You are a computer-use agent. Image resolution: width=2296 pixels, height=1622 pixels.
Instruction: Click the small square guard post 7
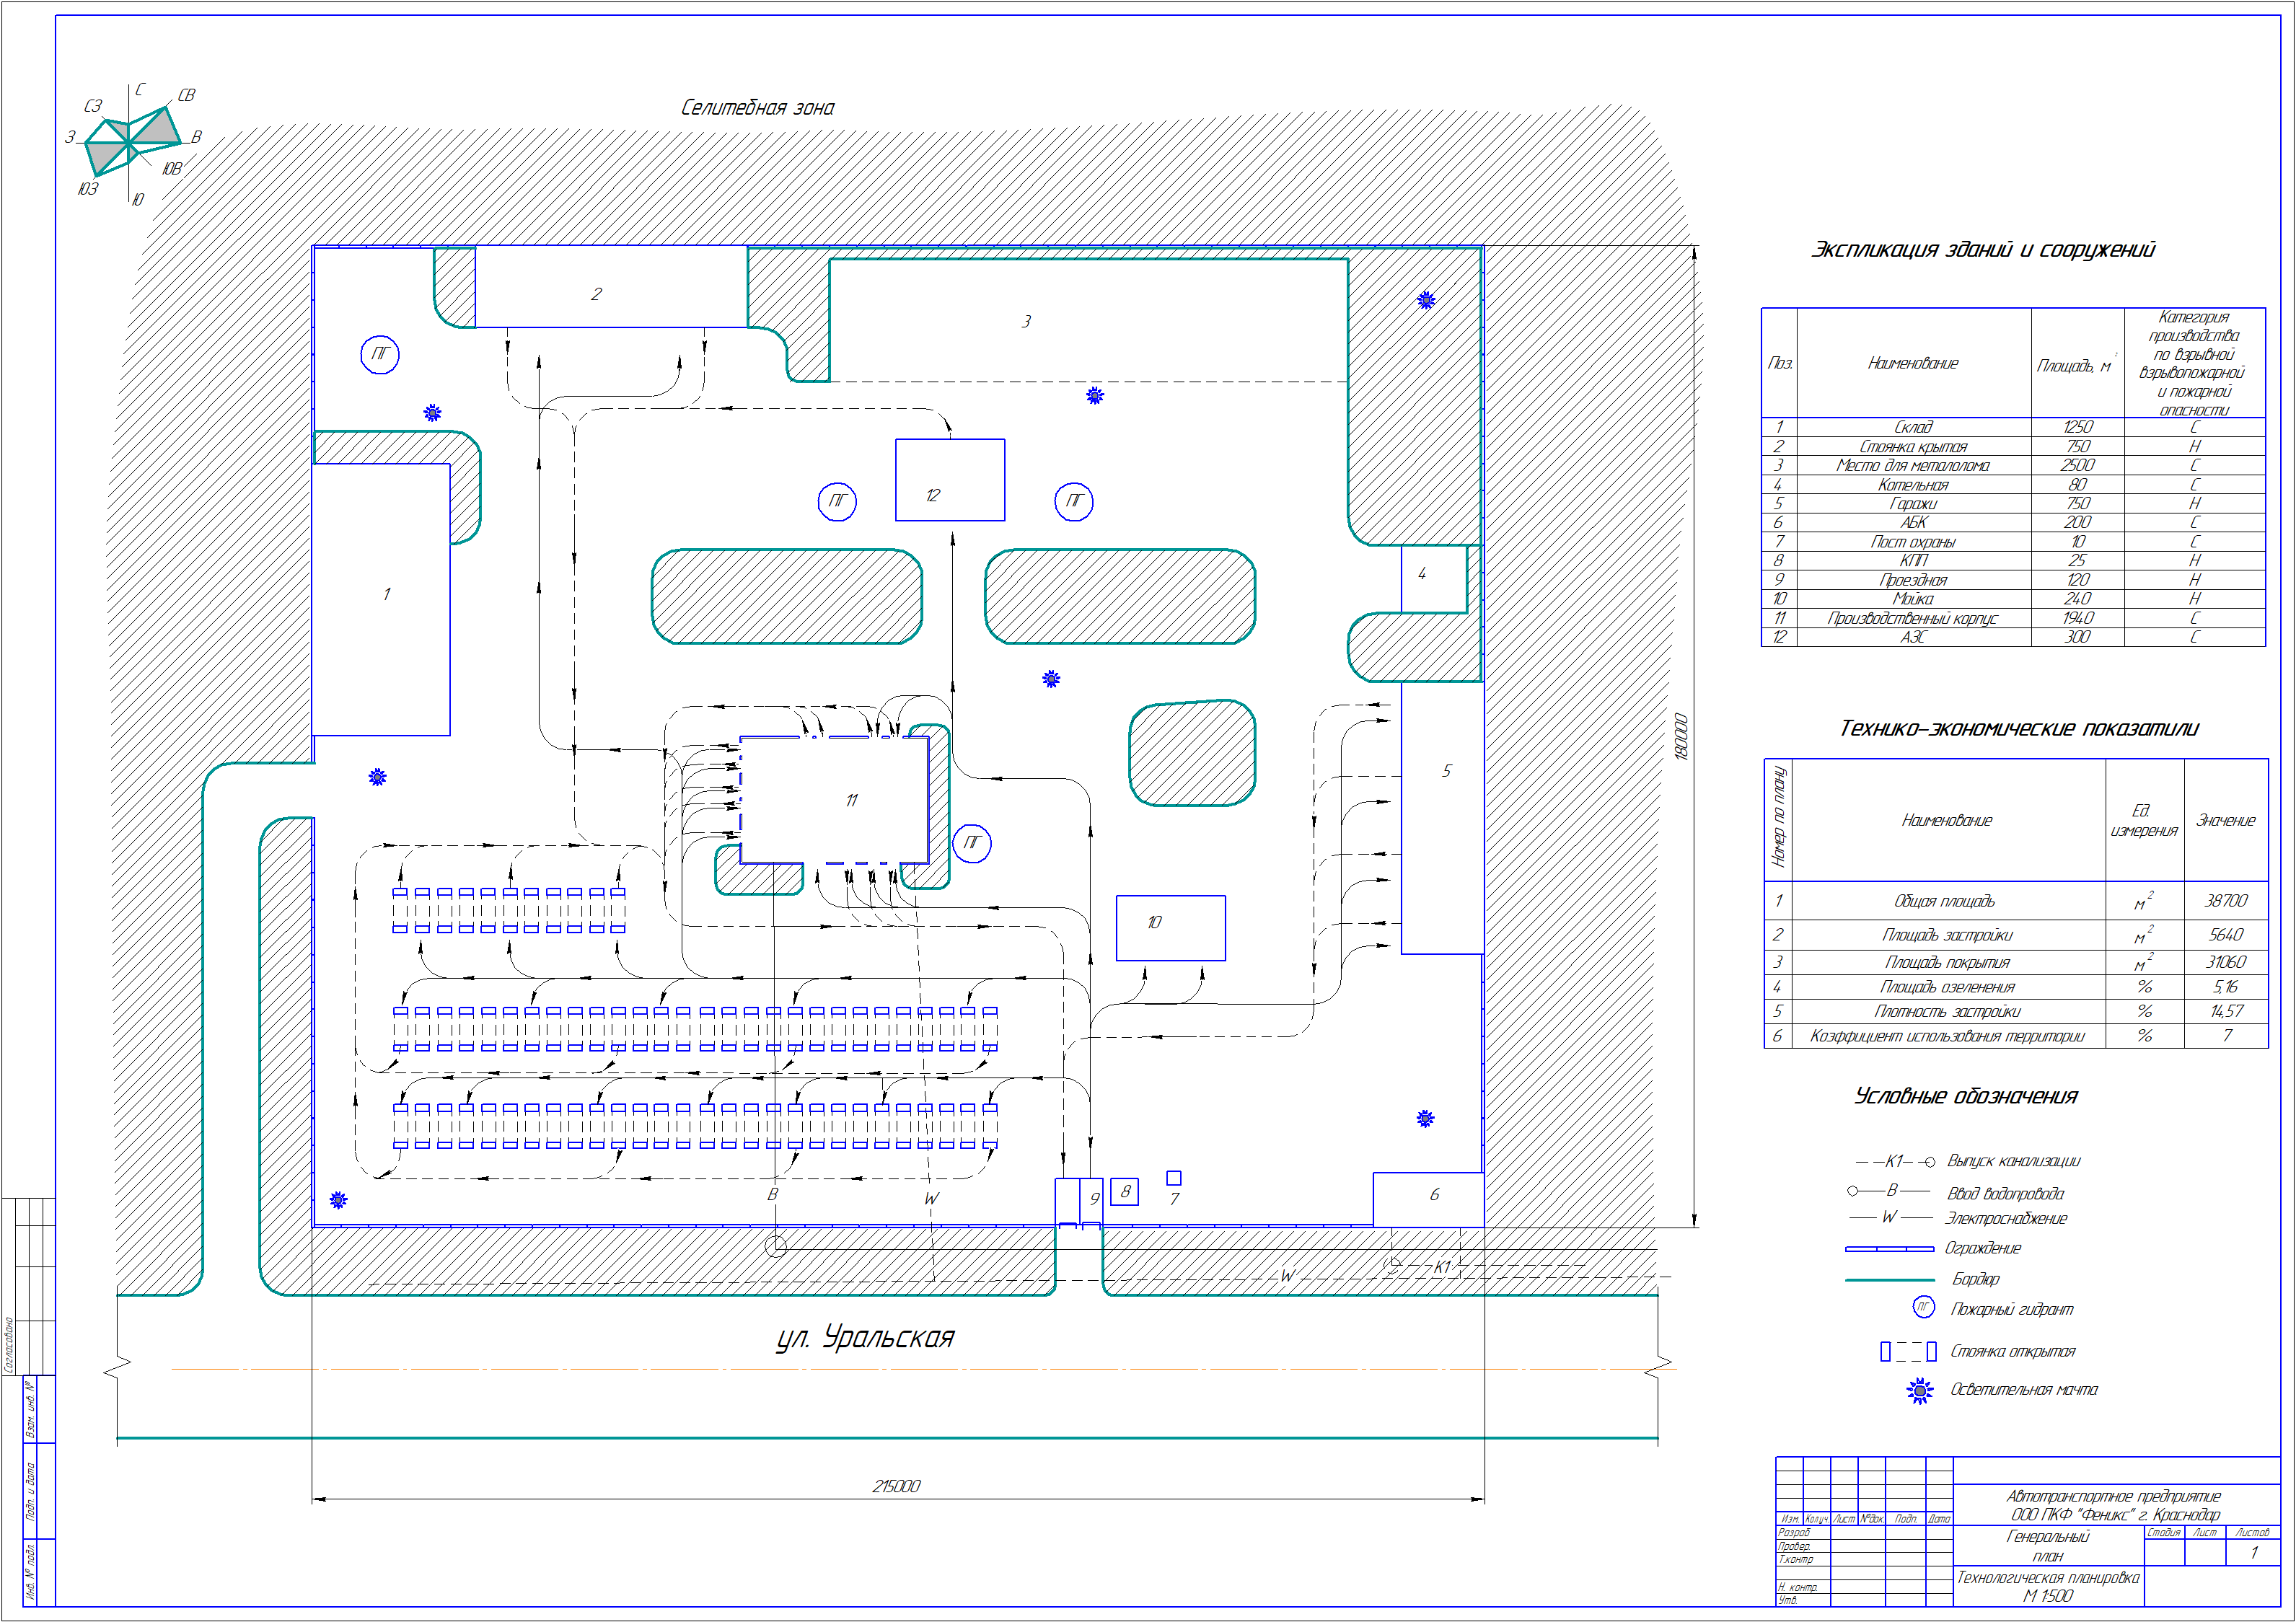[x=1174, y=1178]
